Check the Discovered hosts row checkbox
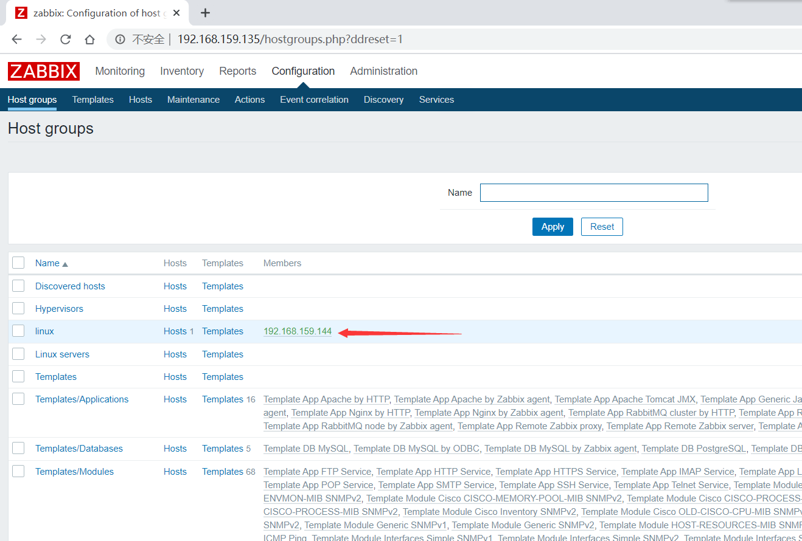Screen dimensions: 802x541 [18, 286]
